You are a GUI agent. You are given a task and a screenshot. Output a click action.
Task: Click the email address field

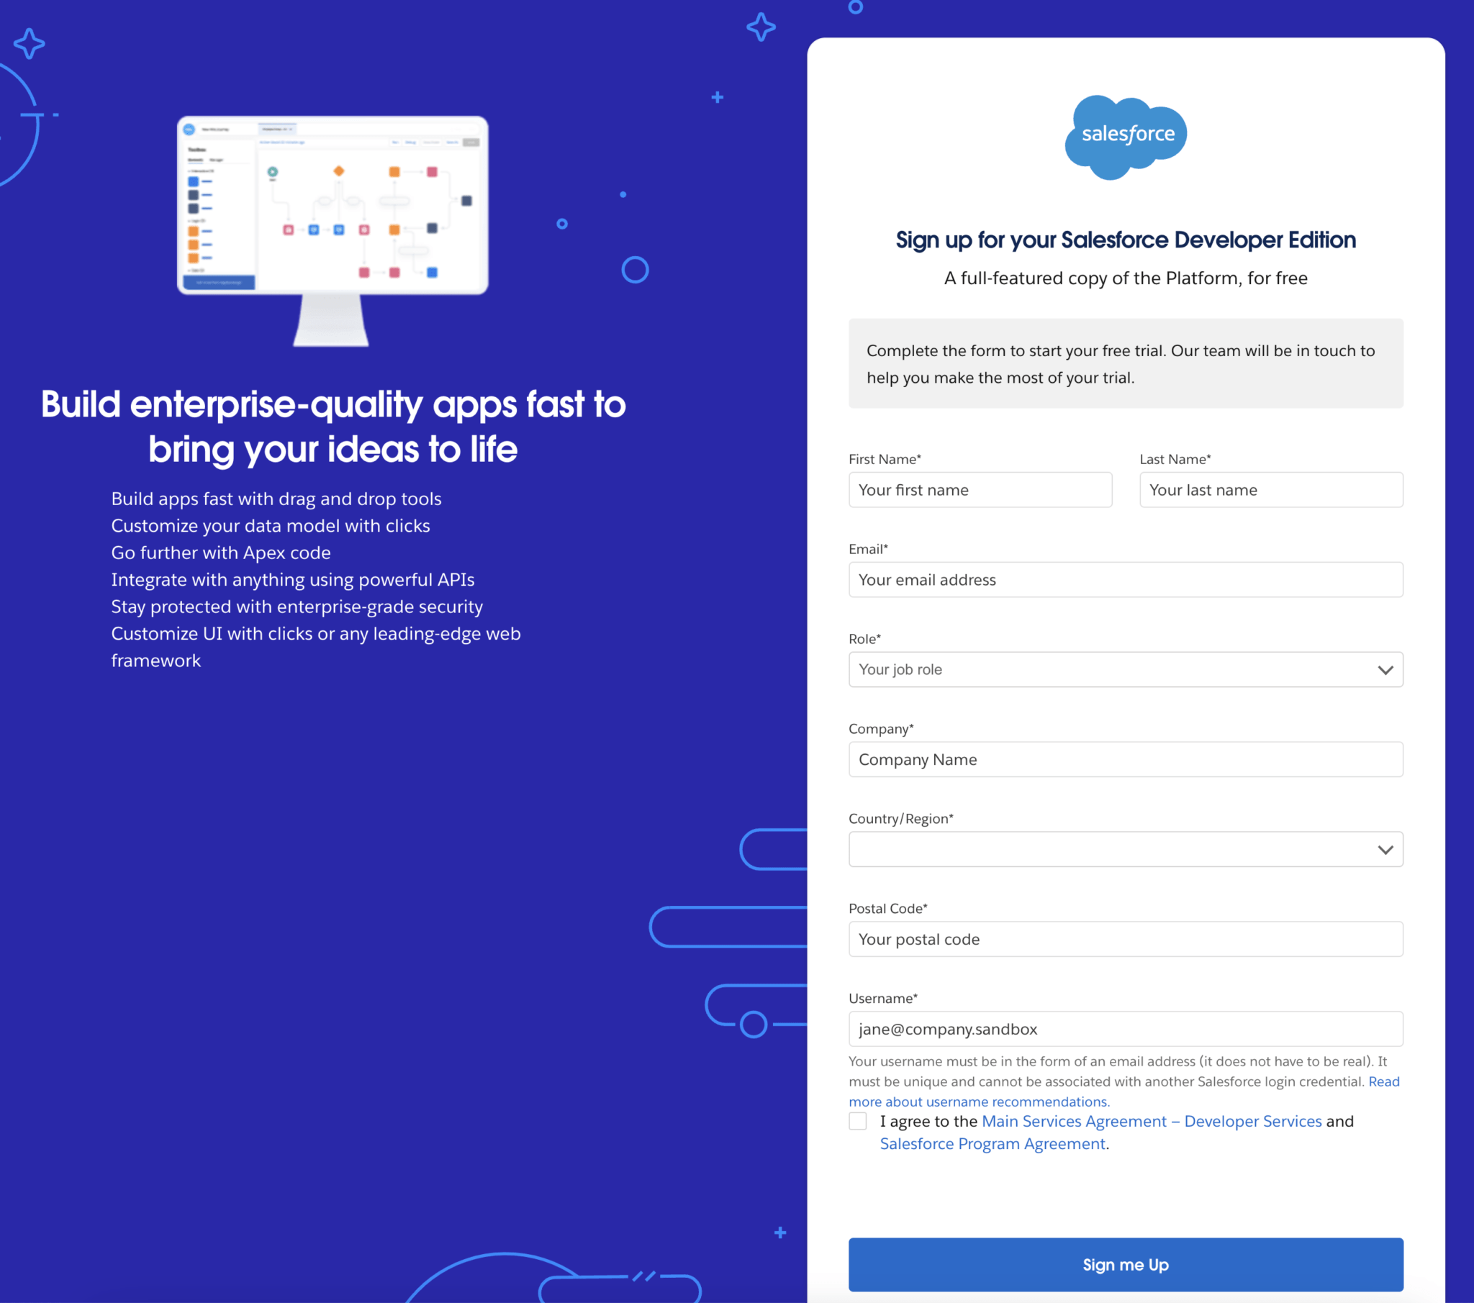click(x=1126, y=580)
